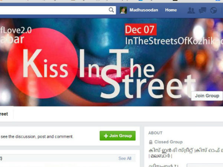The height and width of the screenshot is (167, 223).
Task: Click the Malayalam group description text
Action: click(x=185, y=153)
